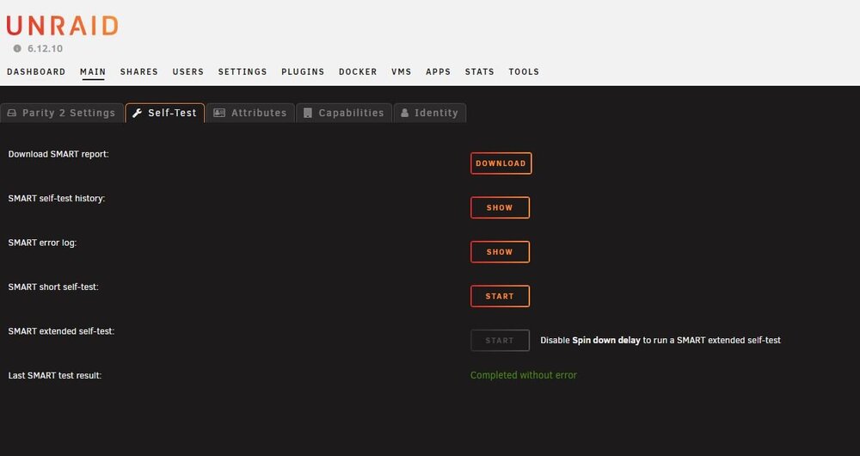Go to Plugins

[x=303, y=71]
